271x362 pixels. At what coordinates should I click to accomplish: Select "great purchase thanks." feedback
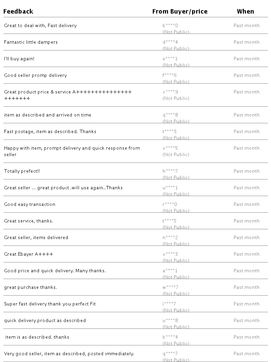pos(30,287)
